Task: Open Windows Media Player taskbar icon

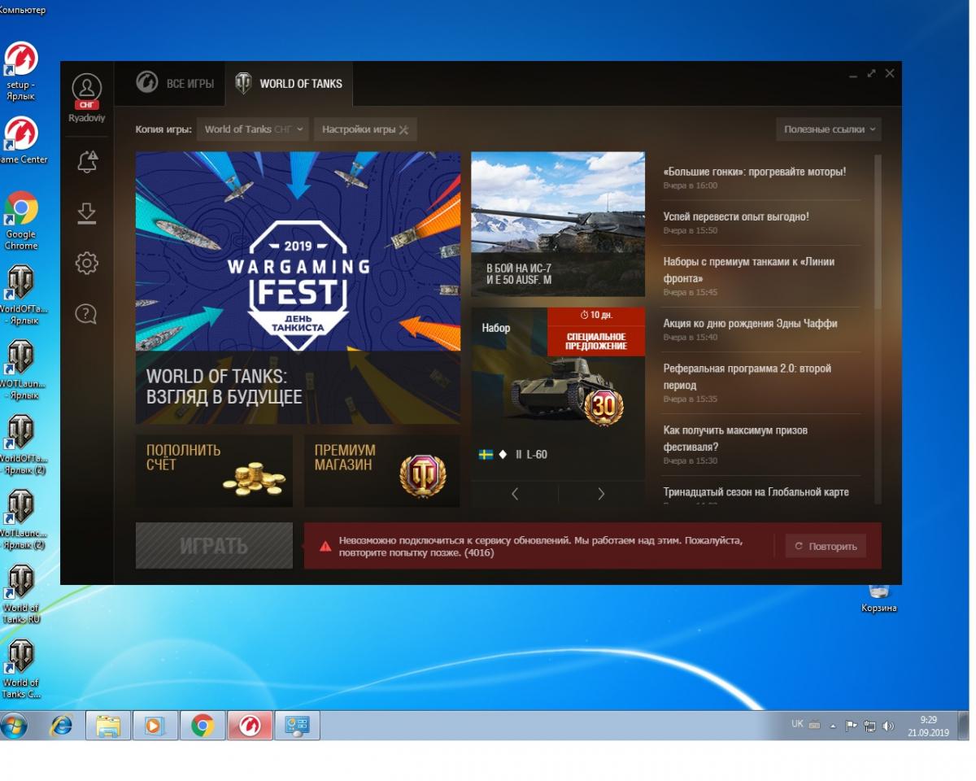Action: point(155,725)
